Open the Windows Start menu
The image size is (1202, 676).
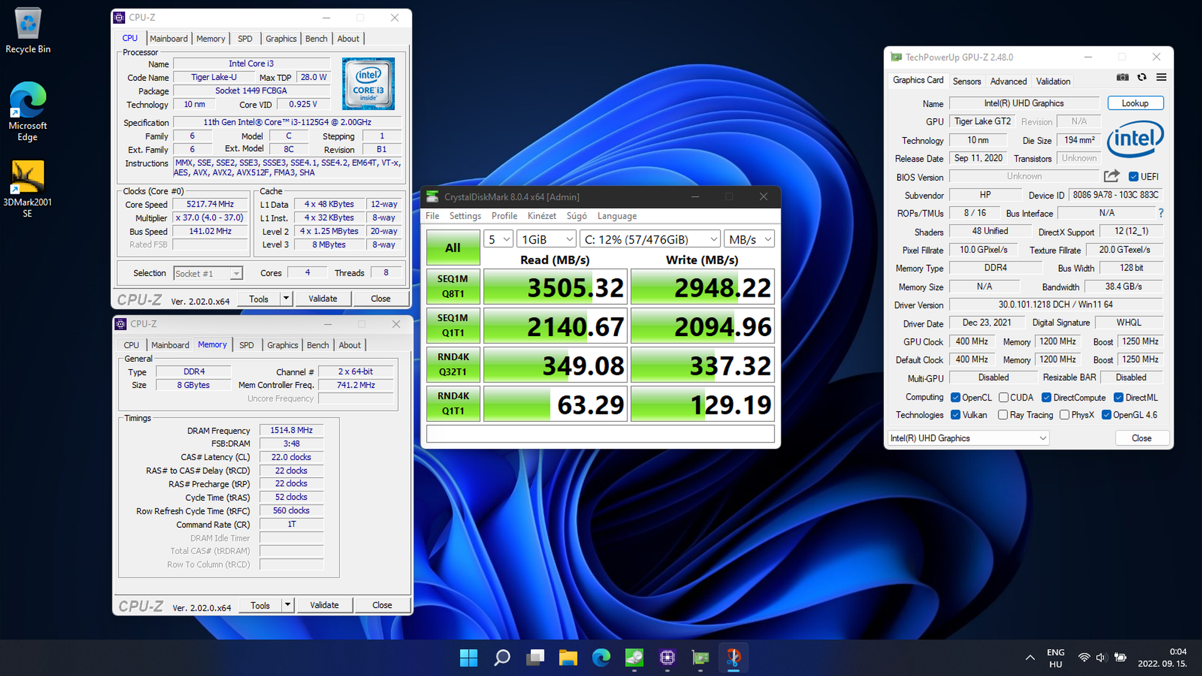pos(468,658)
